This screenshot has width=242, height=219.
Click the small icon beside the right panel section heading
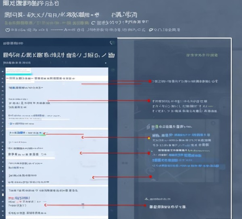coord(148,126)
